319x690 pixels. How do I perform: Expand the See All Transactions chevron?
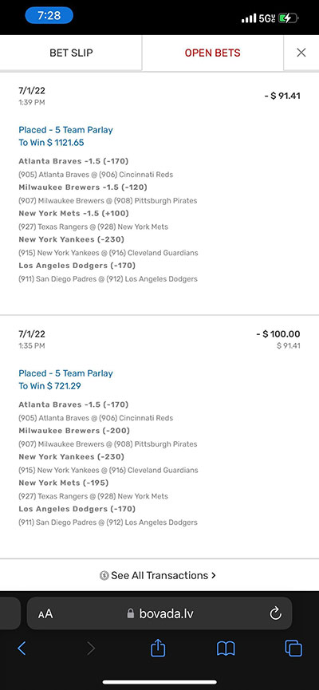point(214,576)
